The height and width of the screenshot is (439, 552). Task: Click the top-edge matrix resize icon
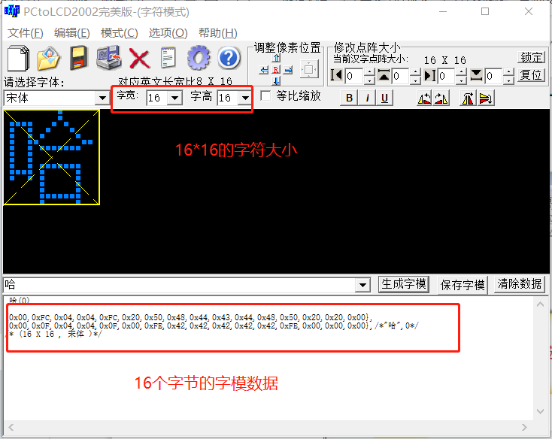click(384, 76)
